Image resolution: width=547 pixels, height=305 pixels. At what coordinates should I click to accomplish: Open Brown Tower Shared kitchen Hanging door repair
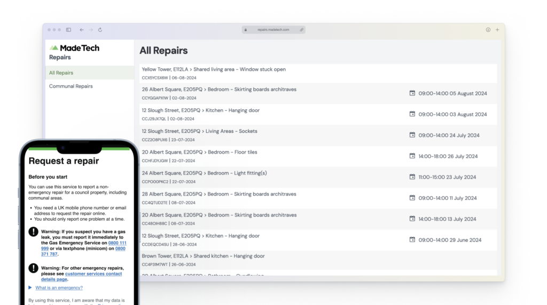click(318, 260)
